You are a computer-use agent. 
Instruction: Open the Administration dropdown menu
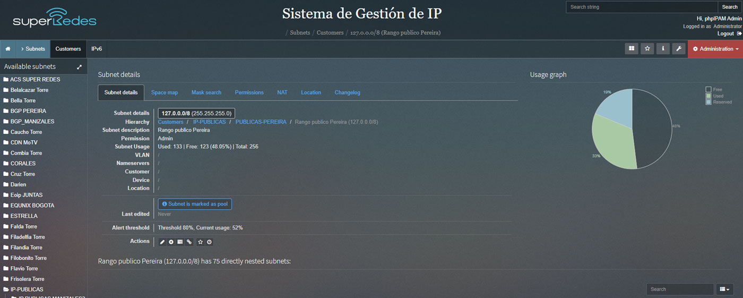click(x=715, y=49)
